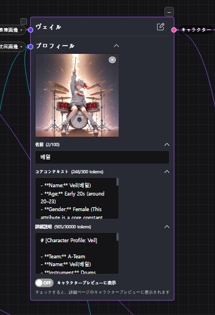Image resolution: width=215 pixels, height=315 pixels.
Task: Open the edit icon beside ヴェイル title
Action: tap(160, 27)
